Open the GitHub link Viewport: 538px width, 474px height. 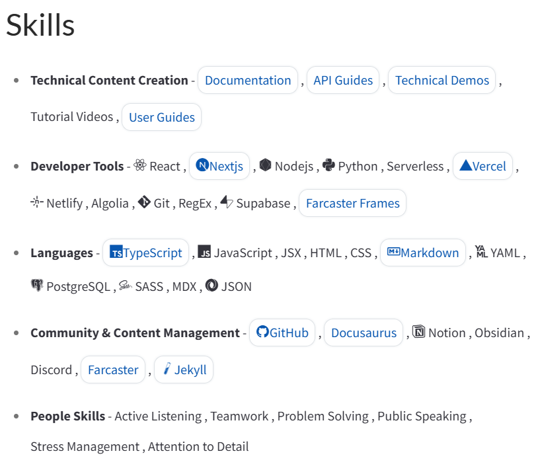pos(282,333)
